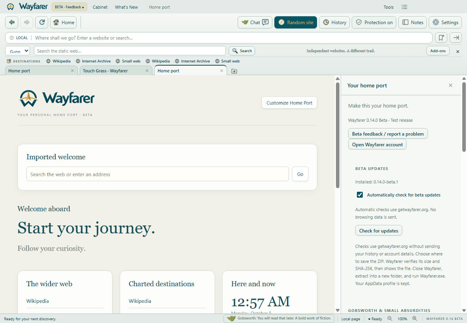Click Customize Home Port
This screenshot has width=467, height=323.
tap(289, 103)
